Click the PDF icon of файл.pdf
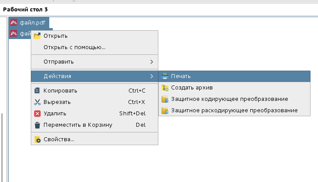Viewport: 318px width, 182px height. (x=14, y=22)
